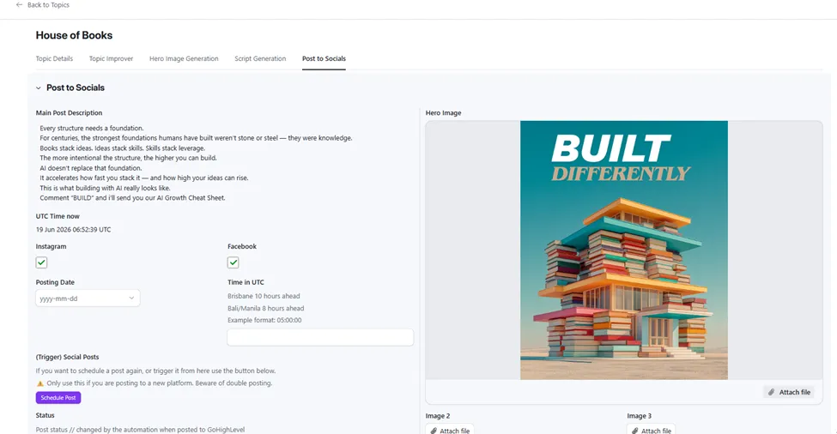Viewport: 837px width, 434px height.
Task: Click the 'Brisbane 10 hours ahead' hint text
Action: click(264, 296)
